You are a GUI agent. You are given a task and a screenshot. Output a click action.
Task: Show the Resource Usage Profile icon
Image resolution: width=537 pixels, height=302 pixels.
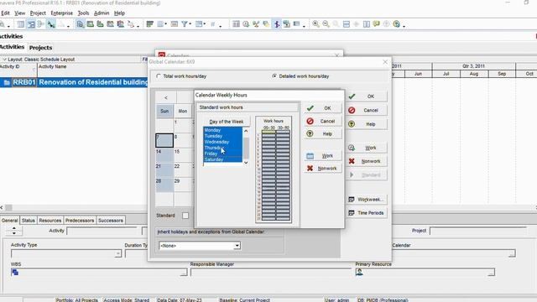coord(120,24)
